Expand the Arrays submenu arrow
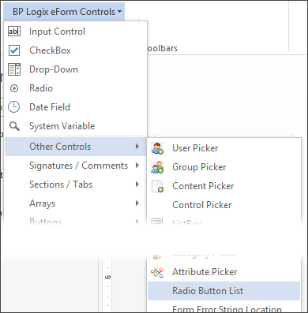The width and height of the screenshot is (308, 313). click(137, 203)
